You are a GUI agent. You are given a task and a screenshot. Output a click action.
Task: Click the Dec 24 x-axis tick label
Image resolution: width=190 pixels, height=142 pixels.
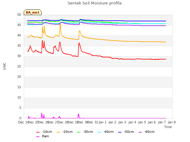tap(23, 122)
